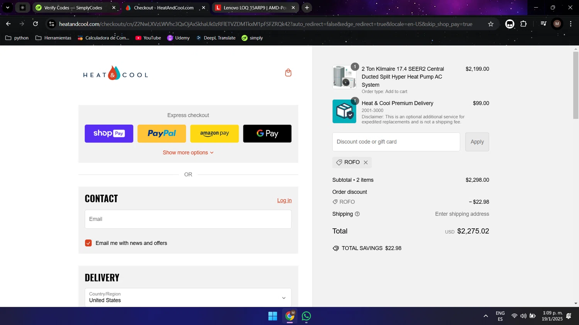Uncheck Email me with news and offers
The width and height of the screenshot is (579, 325).
click(88, 243)
